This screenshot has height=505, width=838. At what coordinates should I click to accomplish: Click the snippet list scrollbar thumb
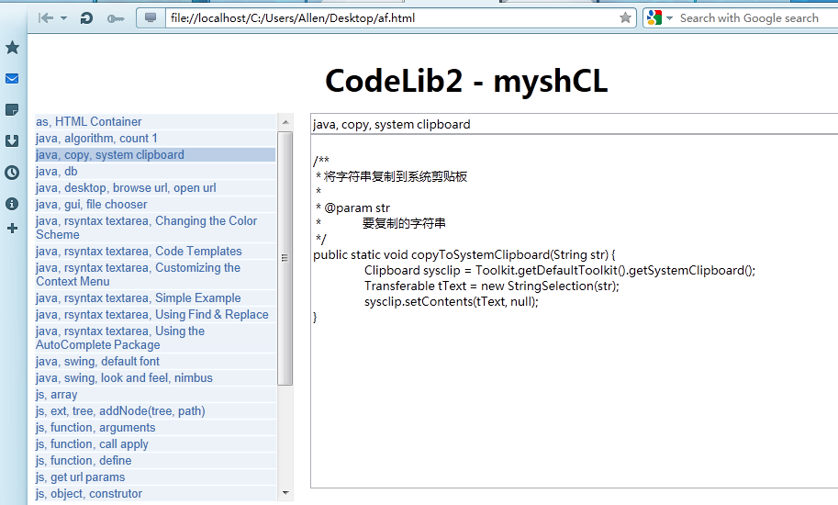tap(285, 258)
